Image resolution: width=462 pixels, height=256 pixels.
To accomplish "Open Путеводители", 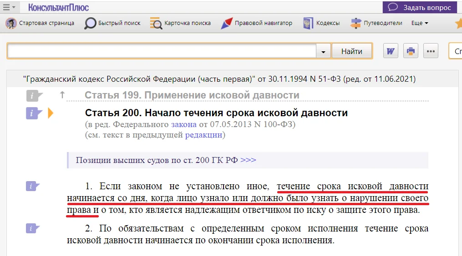I will click(376, 23).
